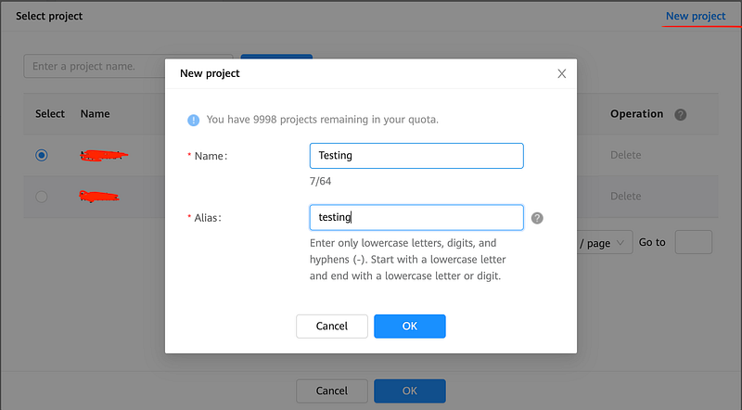Click the Name column header
Viewport: 742px width, 410px height.
pyautogui.click(x=96, y=113)
